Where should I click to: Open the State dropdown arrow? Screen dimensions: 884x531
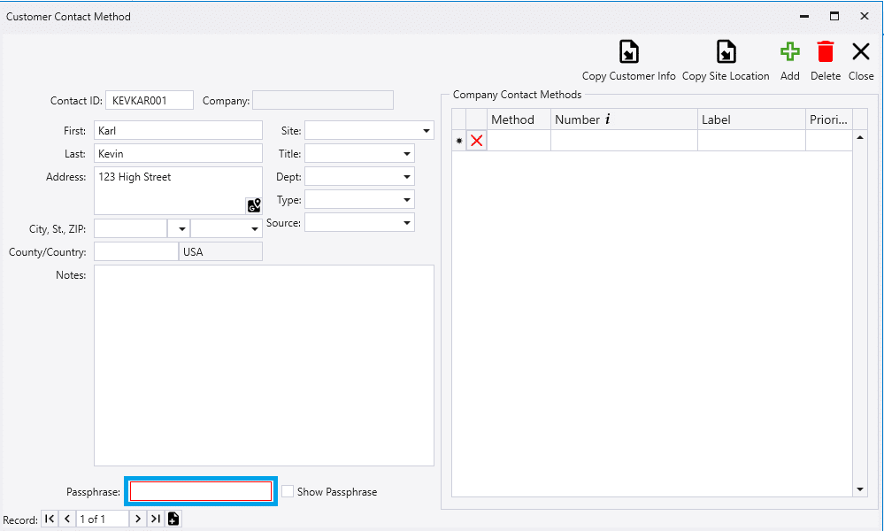(x=181, y=228)
